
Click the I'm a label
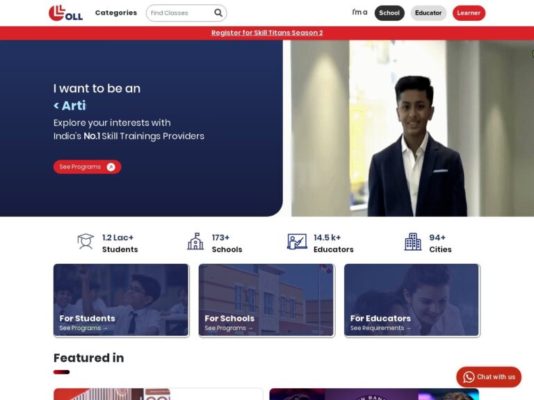[x=359, y=12]
